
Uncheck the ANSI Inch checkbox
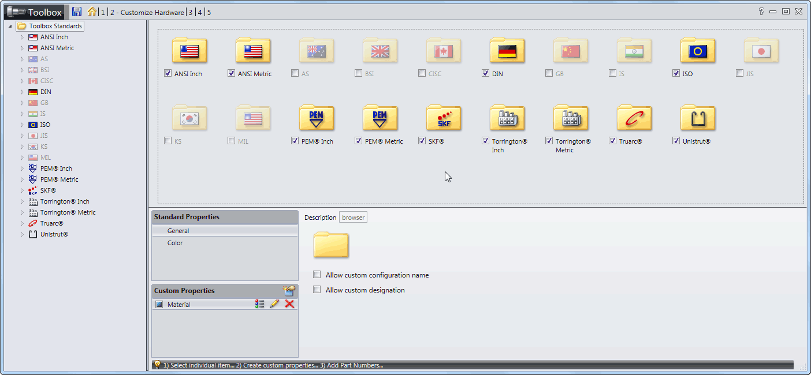(168, 73)
